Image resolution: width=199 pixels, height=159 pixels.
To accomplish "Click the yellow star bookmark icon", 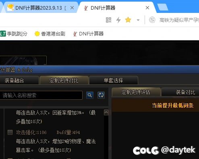I will (x=128, y=20).
